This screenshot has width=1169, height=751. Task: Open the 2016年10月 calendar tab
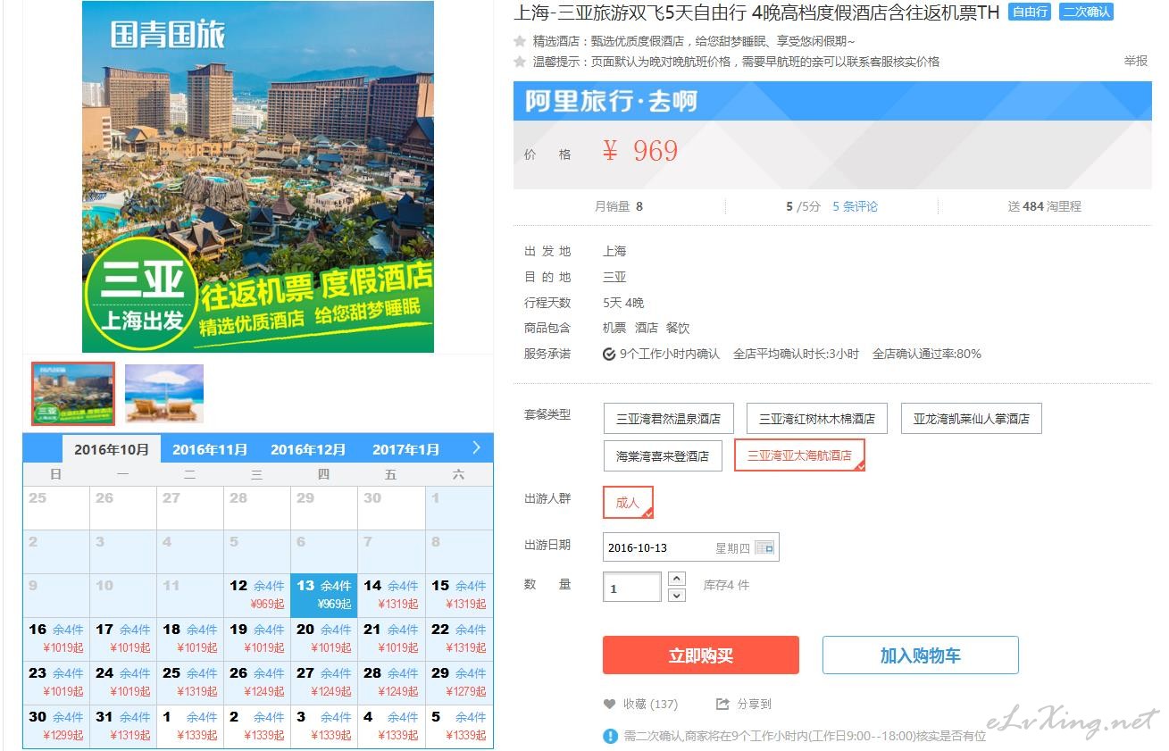(112, 449)
